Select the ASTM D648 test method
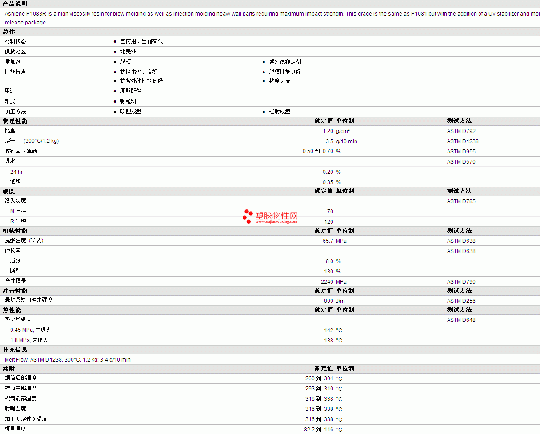This screenshot has width=540, height=434. (x=461, y=320)
